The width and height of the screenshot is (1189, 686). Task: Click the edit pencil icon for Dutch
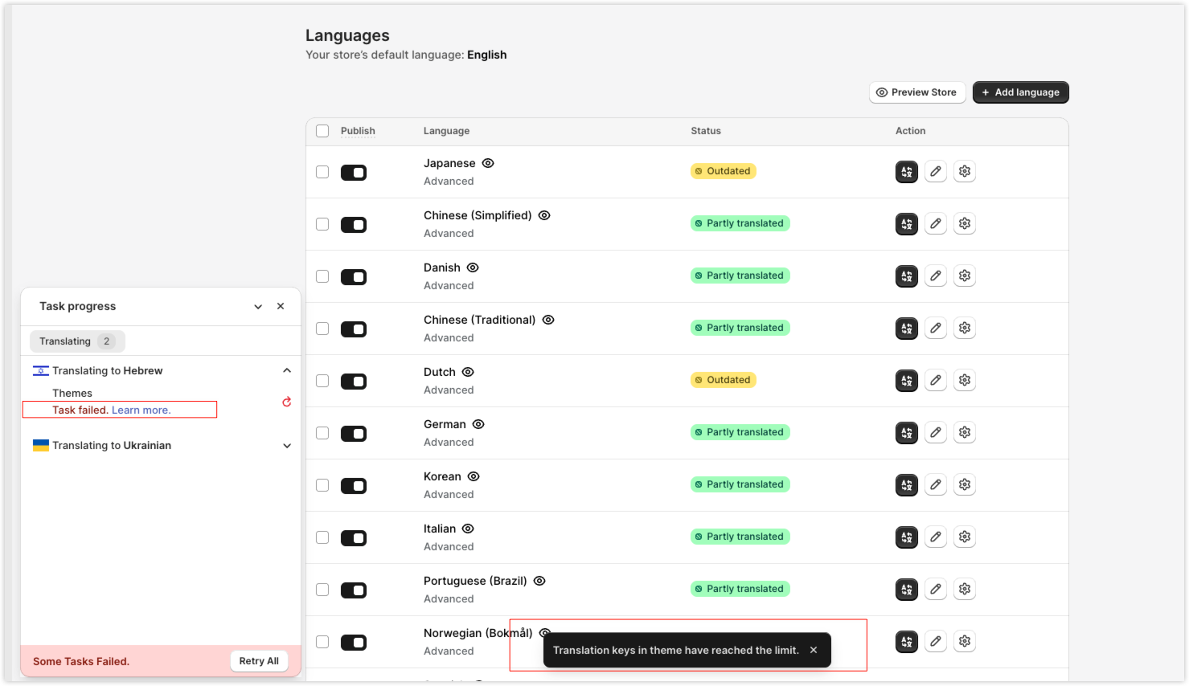click(936, 381)
